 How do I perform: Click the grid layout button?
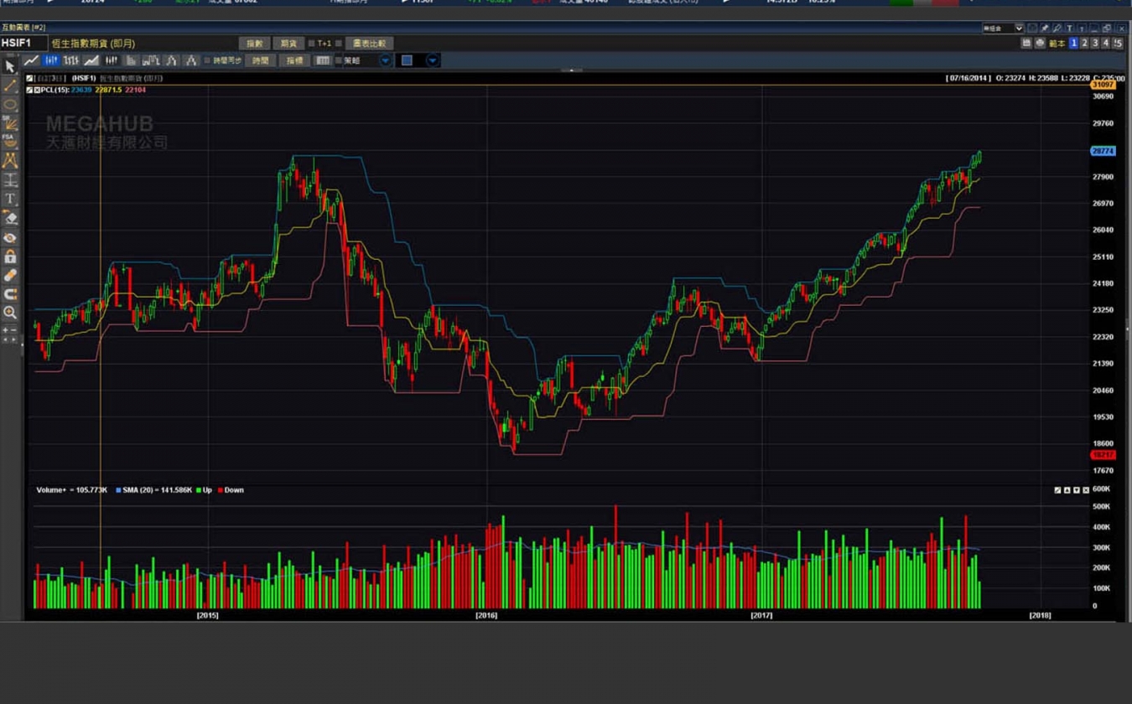coord(323,60)
